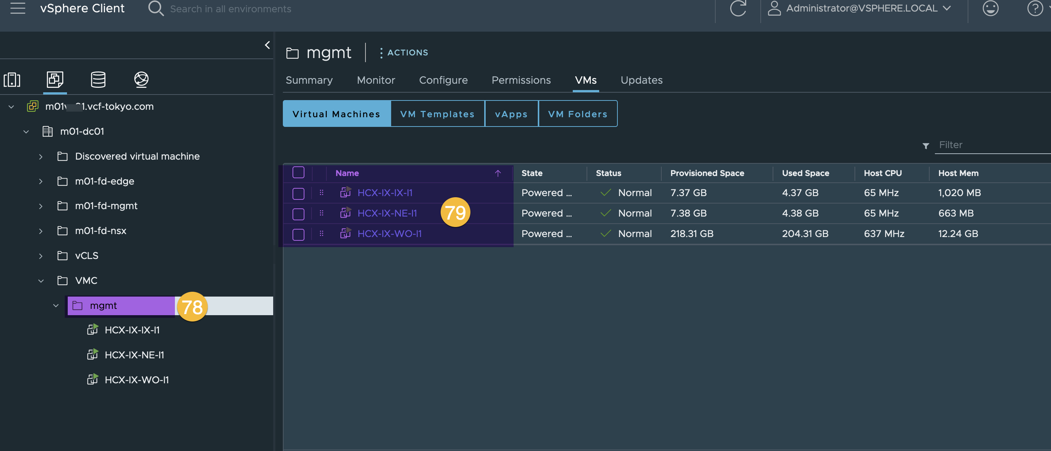Switch to Hosts and Clusters inventory view
This screenshot has height=451, width=1051.
point(12,79)
